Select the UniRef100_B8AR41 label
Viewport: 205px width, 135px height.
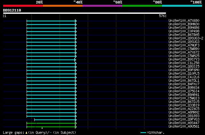click(x=184, y=95)
